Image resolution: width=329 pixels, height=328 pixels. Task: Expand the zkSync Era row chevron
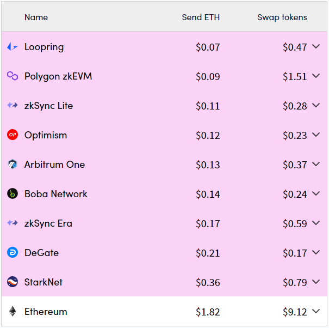point(316,223)
